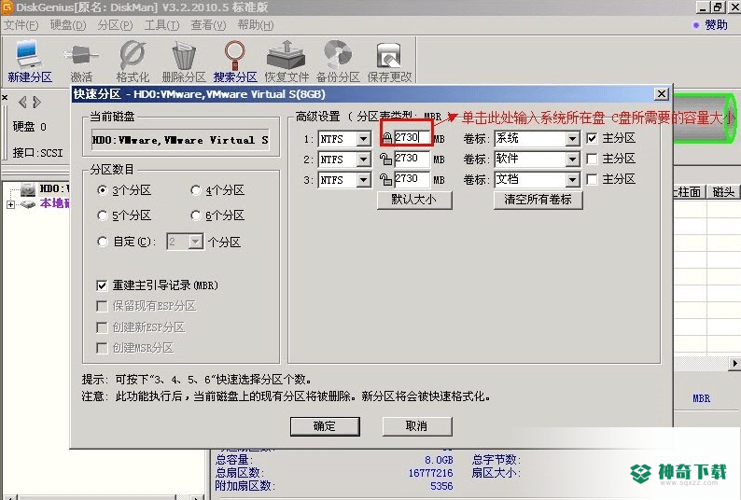Click the 新建分区 toolbar icon
The width and height of the screenshot is (741, 500).
point(30,62)
